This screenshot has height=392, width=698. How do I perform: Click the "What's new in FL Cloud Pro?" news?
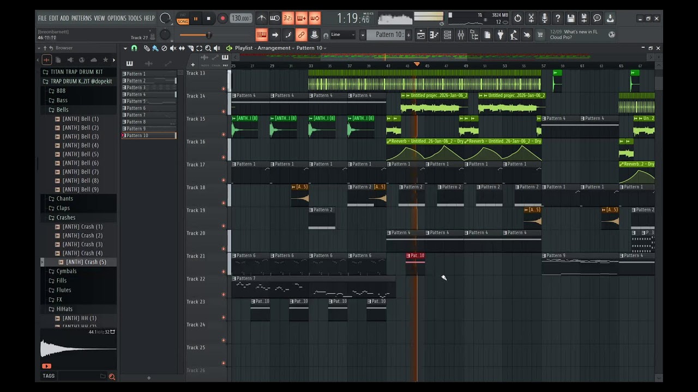(x=574, y=35)
